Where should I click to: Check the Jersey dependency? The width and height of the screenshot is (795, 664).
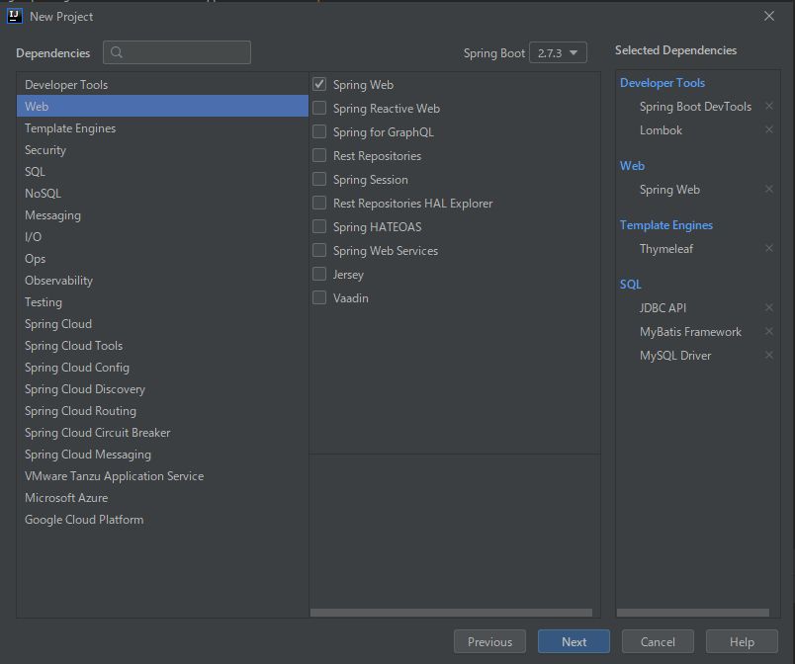point(319,274)
